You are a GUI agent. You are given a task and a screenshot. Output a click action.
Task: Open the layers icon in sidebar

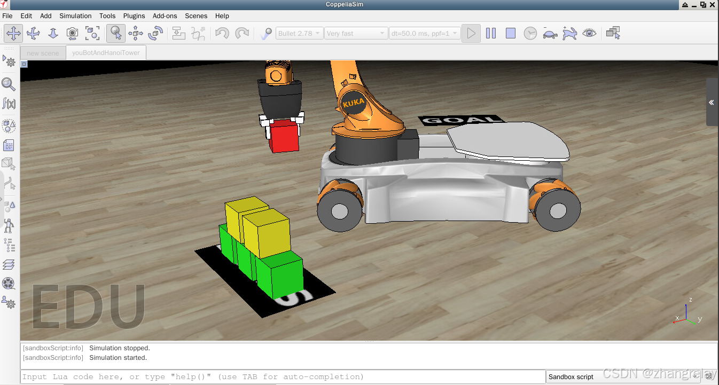click(9, 264)
